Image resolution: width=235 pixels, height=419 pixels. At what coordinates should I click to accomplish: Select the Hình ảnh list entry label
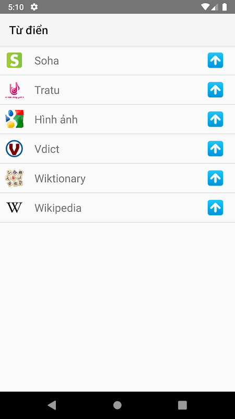56,119
